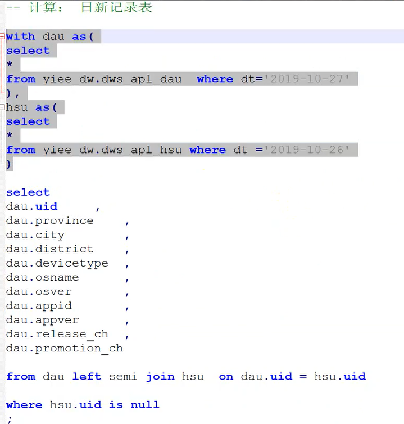
Task: Click the 'null' keyword
Action: tap(145, 405)
